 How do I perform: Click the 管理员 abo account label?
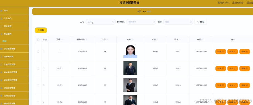(x=223, y=2)
